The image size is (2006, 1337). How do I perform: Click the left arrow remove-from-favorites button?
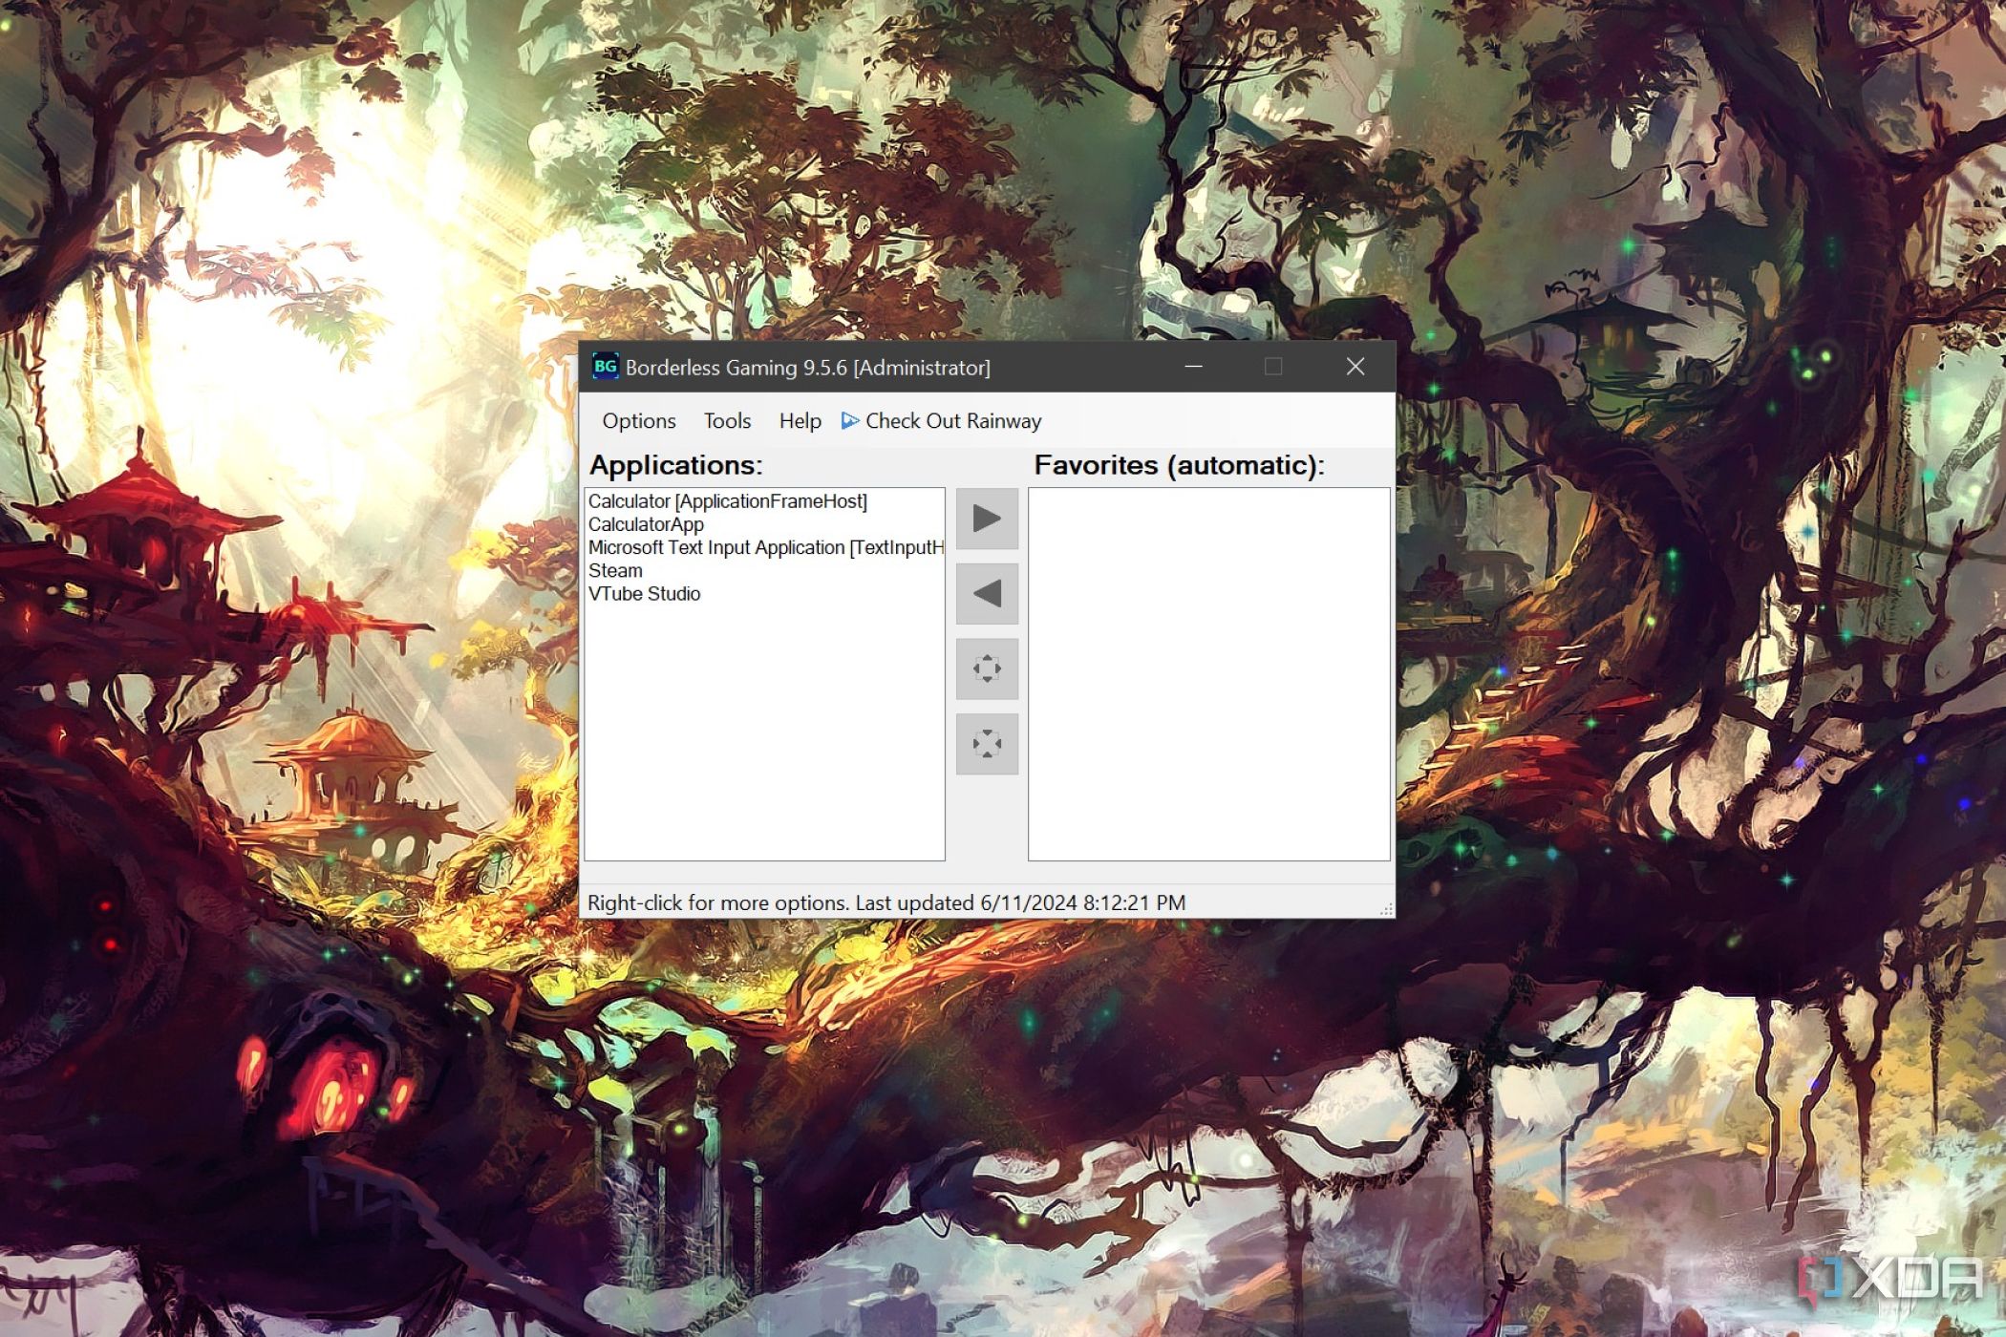(987, 594)
